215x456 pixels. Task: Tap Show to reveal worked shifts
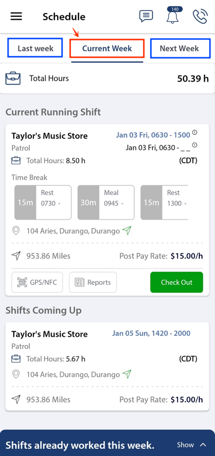coord(185,445)
